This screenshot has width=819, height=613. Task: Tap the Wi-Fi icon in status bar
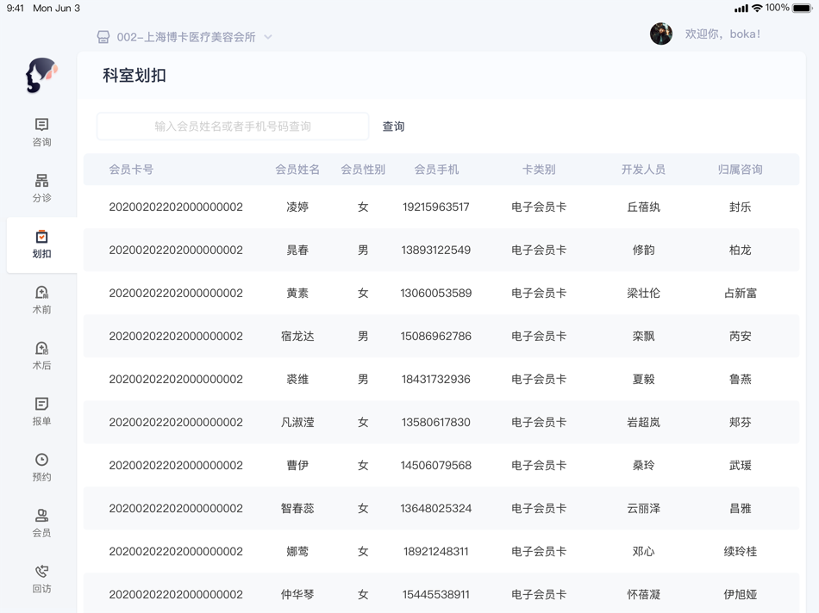(x=757, y=9)
